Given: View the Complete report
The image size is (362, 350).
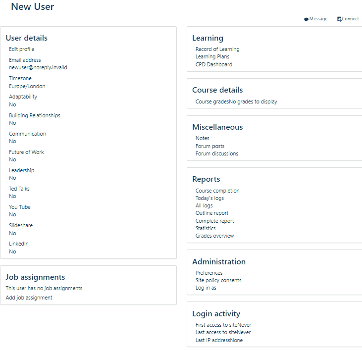Looking at the screenshot, I should (214, 221).
